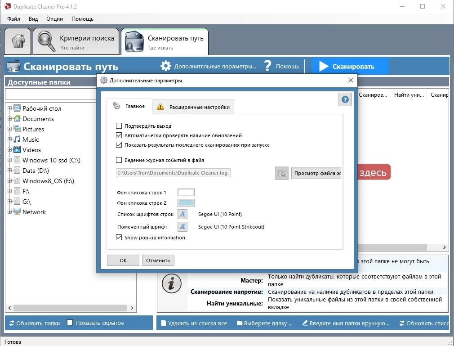Click the magnifier icon on Критерии поиска tab
This screenshot has height=346, width=454.
tap(47, 41)
